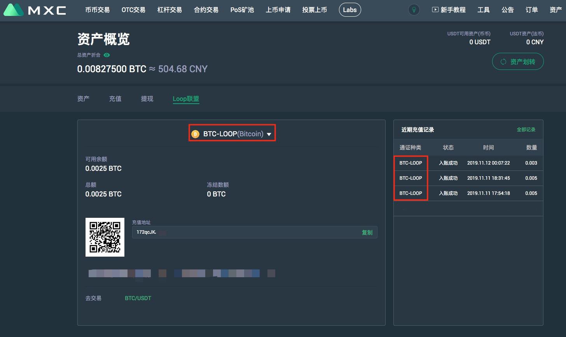Open the BTC/USDT trading link
This screenshot has width=566, height=337.
click(138, 298)
